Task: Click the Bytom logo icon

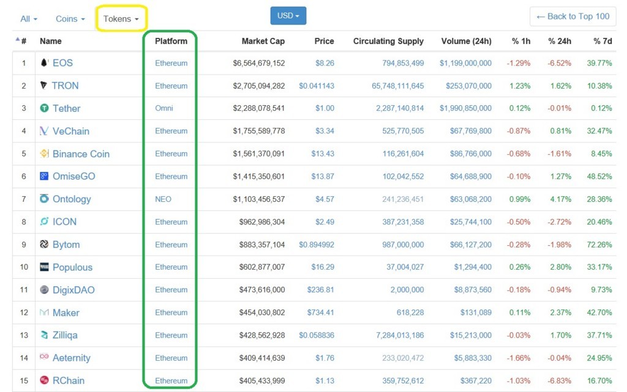Action: 44,244
